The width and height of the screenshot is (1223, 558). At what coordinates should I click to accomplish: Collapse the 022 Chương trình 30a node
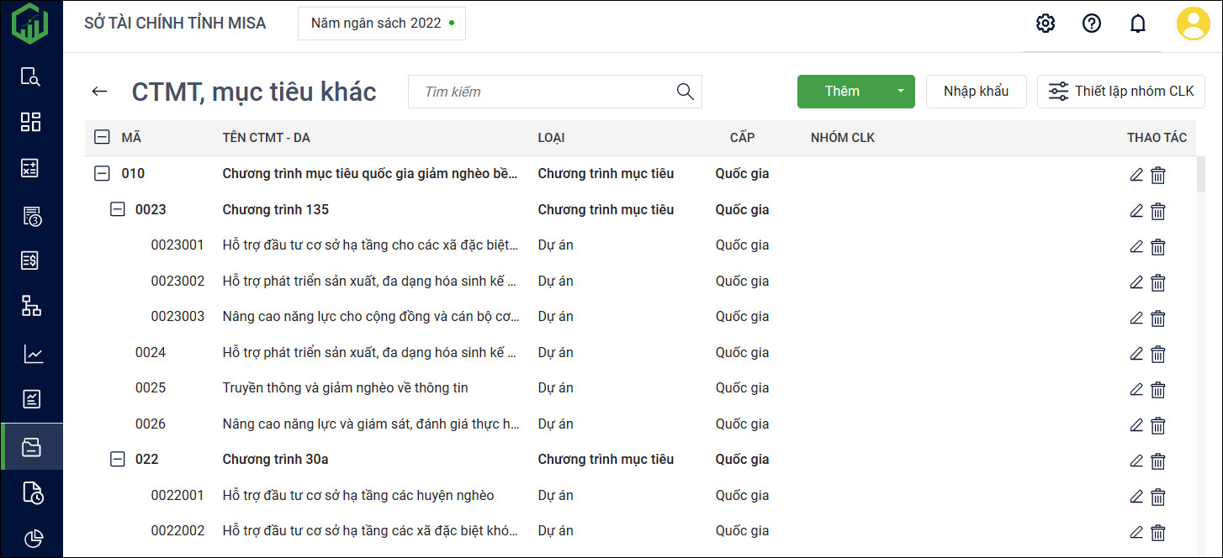pos(118,460)
